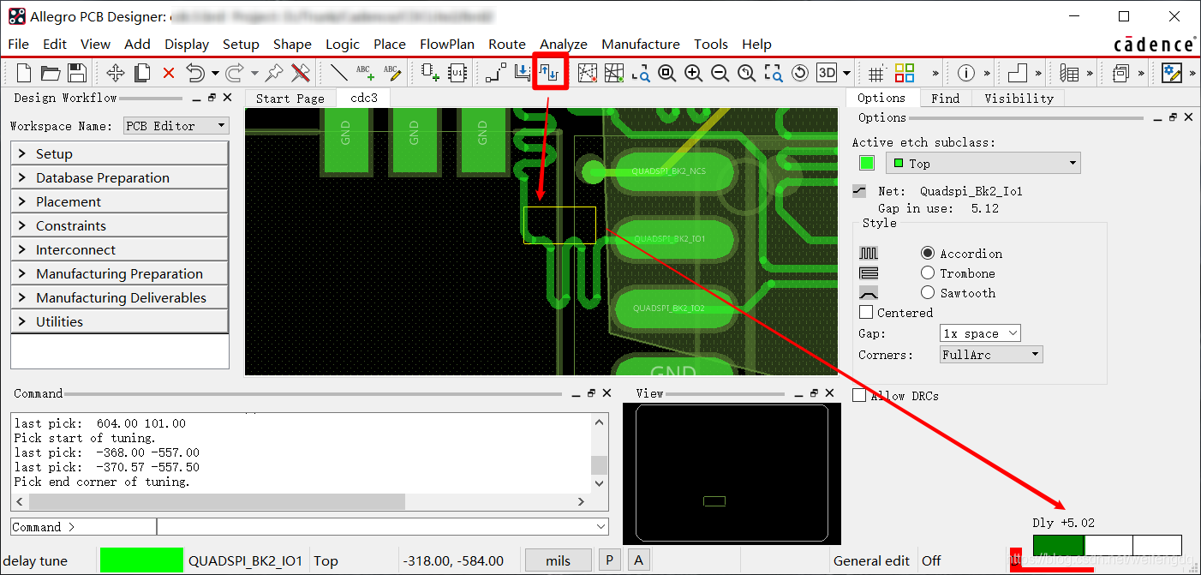This screenshot has width=1201, height=575.
Task: Open the 3D Canvas view
Action: pyautogui.click(x=826, y=73)
